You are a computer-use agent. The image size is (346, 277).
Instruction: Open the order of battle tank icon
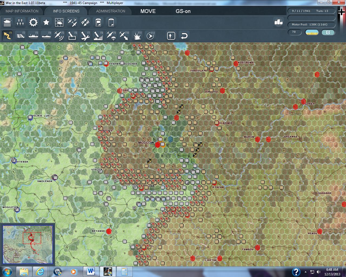click(7, 22)
